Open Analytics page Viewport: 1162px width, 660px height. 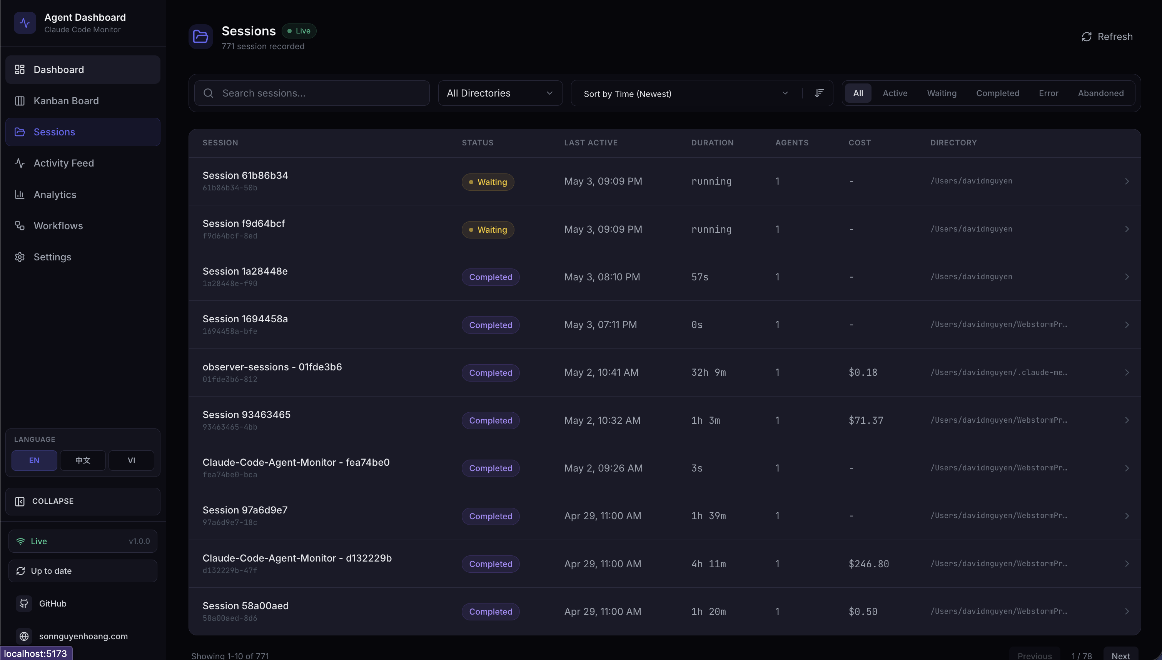(83, 195)
